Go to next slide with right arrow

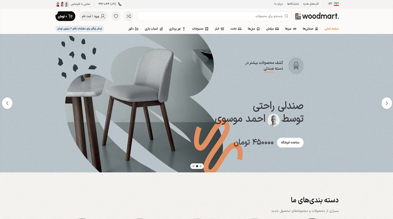point(387,103)
